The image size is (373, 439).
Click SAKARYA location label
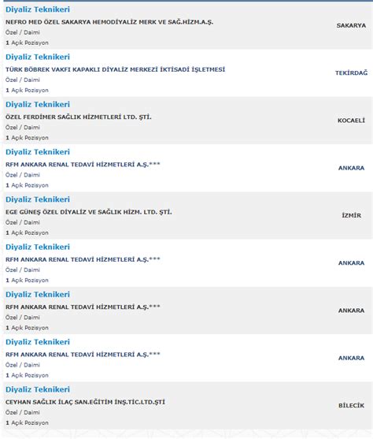pyautogui.click(x=351, y=25)
